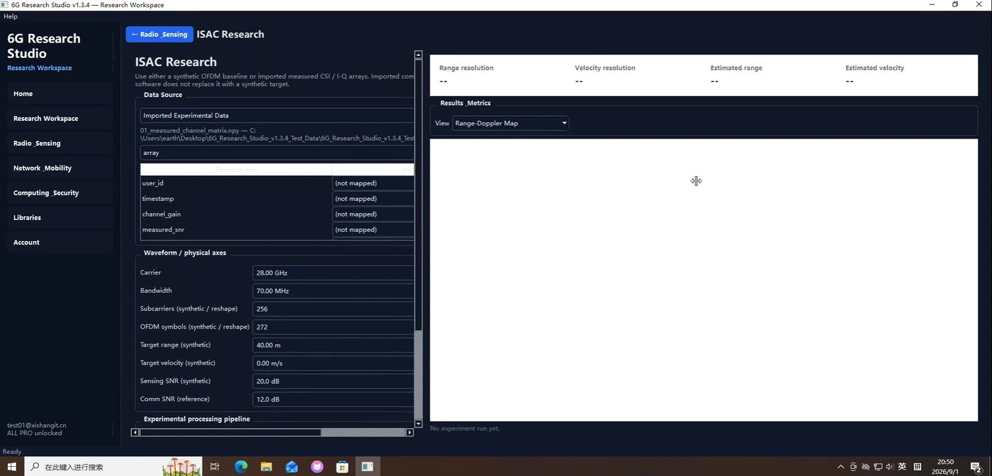The width and height of the screenshot is (992, 476).
Task: Open Outlook from the taskbar
Action: tap(292, 467)
